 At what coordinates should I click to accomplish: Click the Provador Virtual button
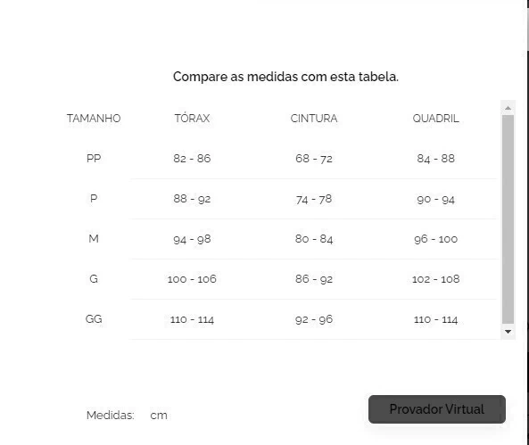437,409
